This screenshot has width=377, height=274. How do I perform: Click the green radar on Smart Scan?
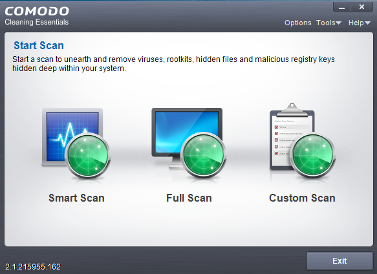pos(88,156)
